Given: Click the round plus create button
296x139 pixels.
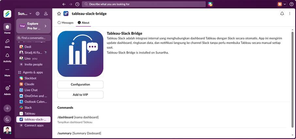Looking at the screenshot, I should (x=8, y=108).
